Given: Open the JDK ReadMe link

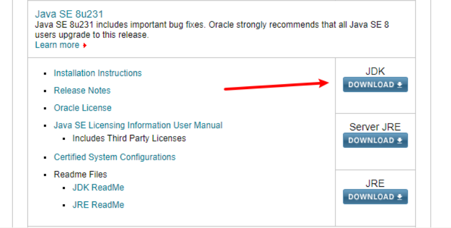Looking at the screenshot, I should click(x=98, y=187).
